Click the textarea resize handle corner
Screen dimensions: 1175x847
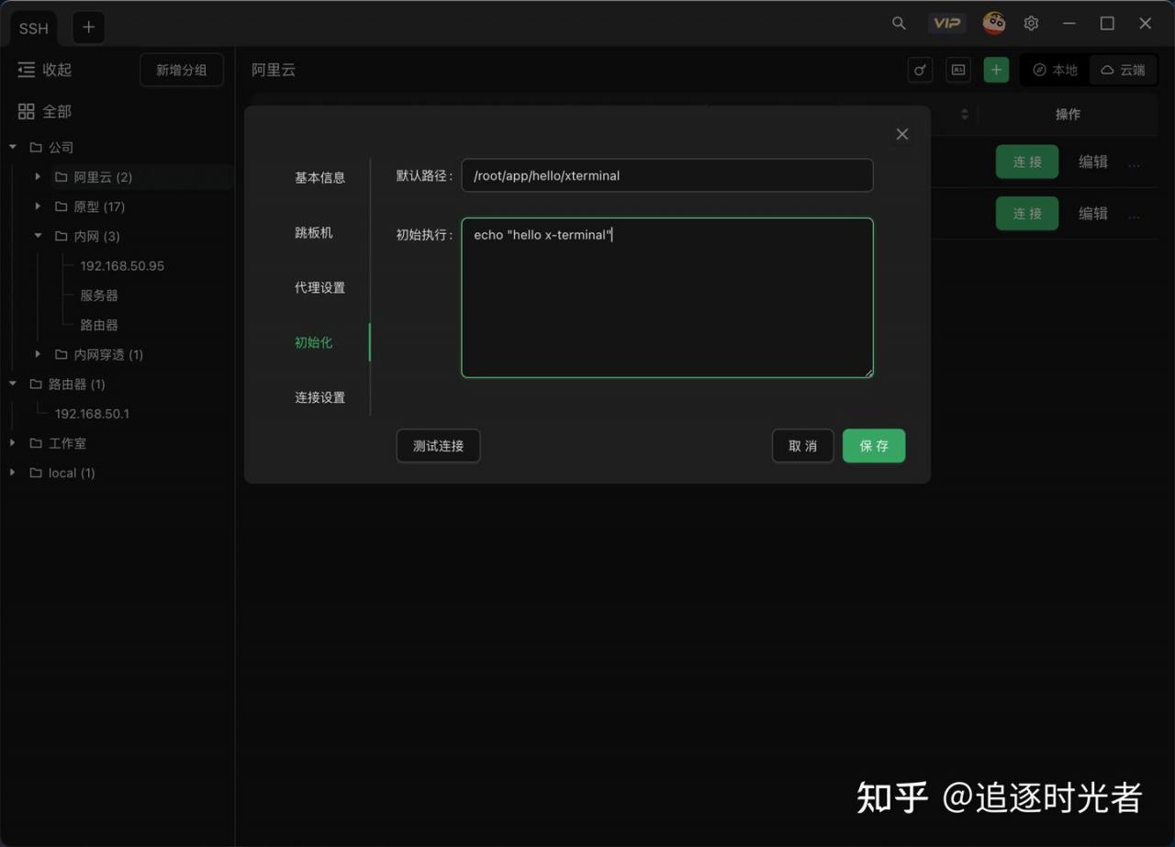point(868,373)
